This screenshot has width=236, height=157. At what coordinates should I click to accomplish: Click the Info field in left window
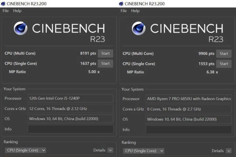pyautogui.click(x=70, y=129)
